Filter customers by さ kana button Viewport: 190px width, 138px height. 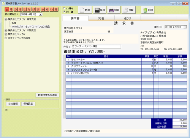point(20,9)
